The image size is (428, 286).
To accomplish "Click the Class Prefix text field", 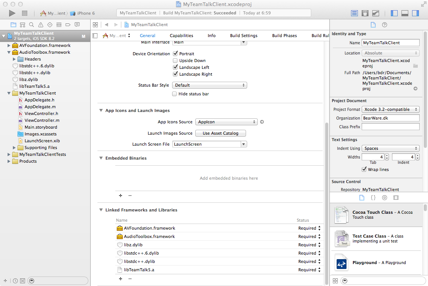I will 390,127.
